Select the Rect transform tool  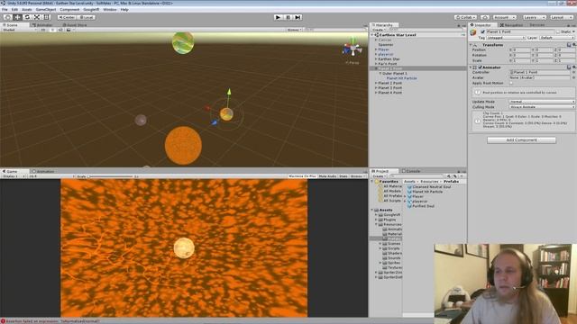pos(47,17)
